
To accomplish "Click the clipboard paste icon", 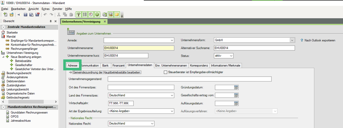I will point(71,15).
